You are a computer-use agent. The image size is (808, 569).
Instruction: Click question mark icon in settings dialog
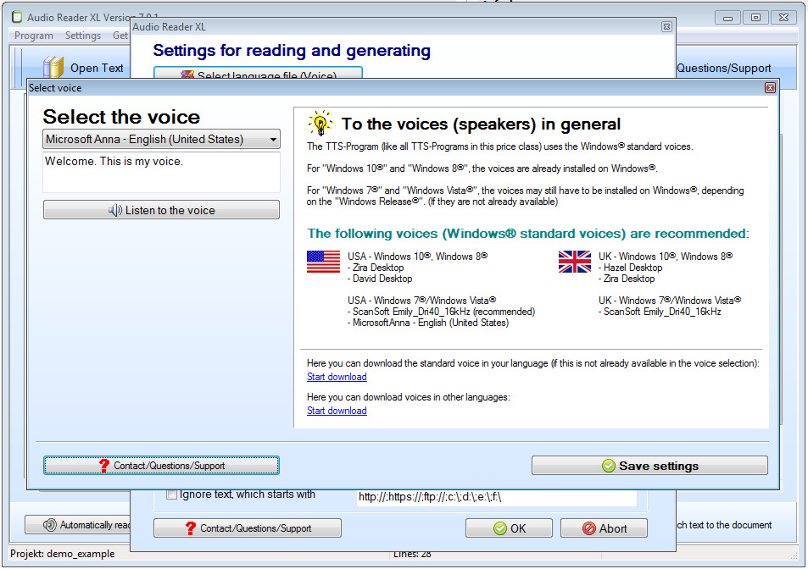[191, 528]
